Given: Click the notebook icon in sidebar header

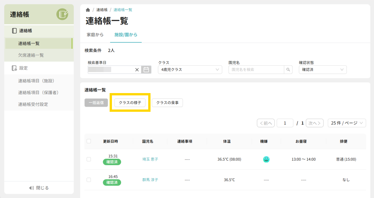Looking at the screenshot, I should [x=62, y=14].
